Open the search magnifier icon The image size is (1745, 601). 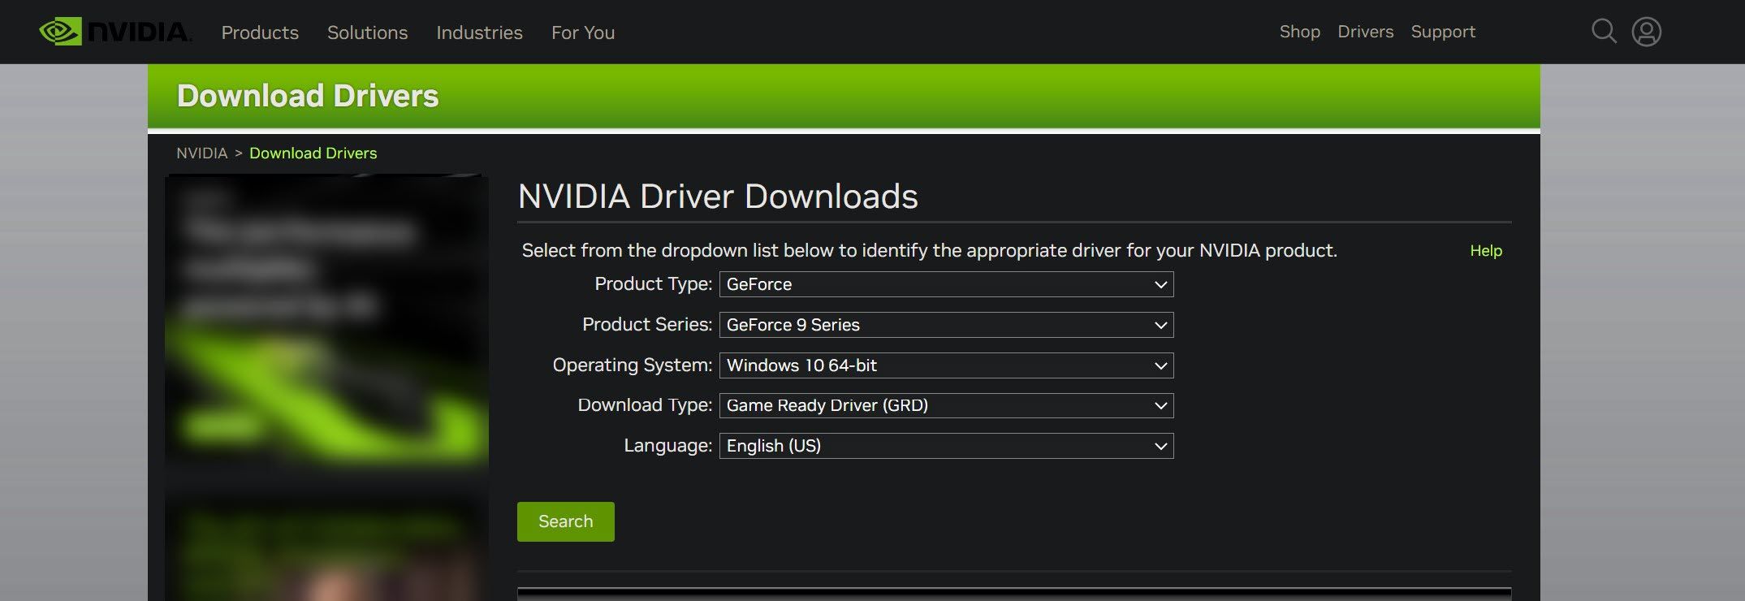[1604, 32]
